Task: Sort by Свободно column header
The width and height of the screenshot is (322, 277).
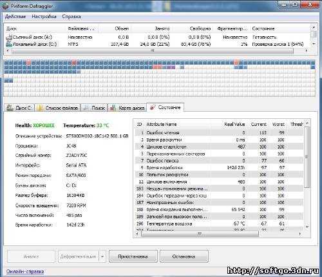Action: coord(192,28)
